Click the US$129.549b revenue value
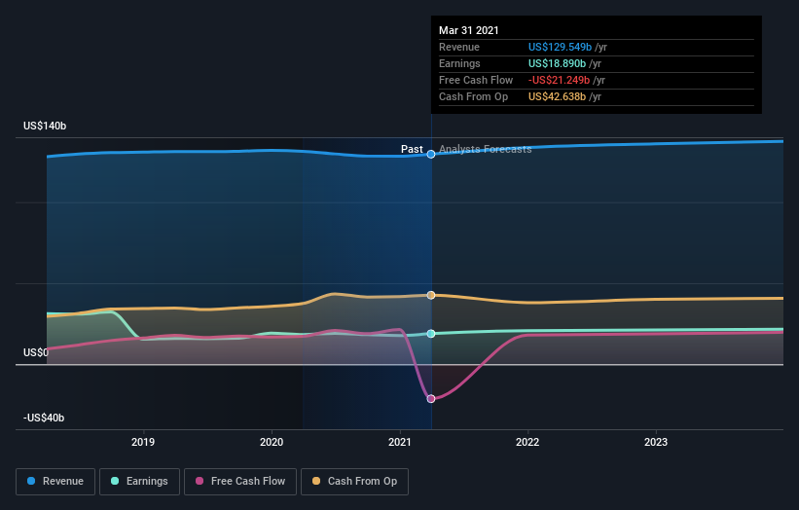 [x=560, y=47]
